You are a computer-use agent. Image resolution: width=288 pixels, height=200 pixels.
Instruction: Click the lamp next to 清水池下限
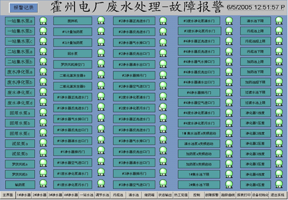click(x=279, y=20)
